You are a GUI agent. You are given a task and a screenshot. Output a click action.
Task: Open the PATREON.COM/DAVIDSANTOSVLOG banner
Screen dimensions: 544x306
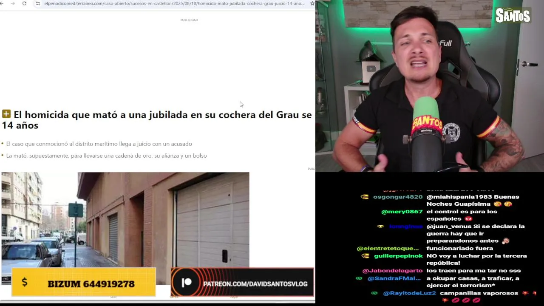242,283
